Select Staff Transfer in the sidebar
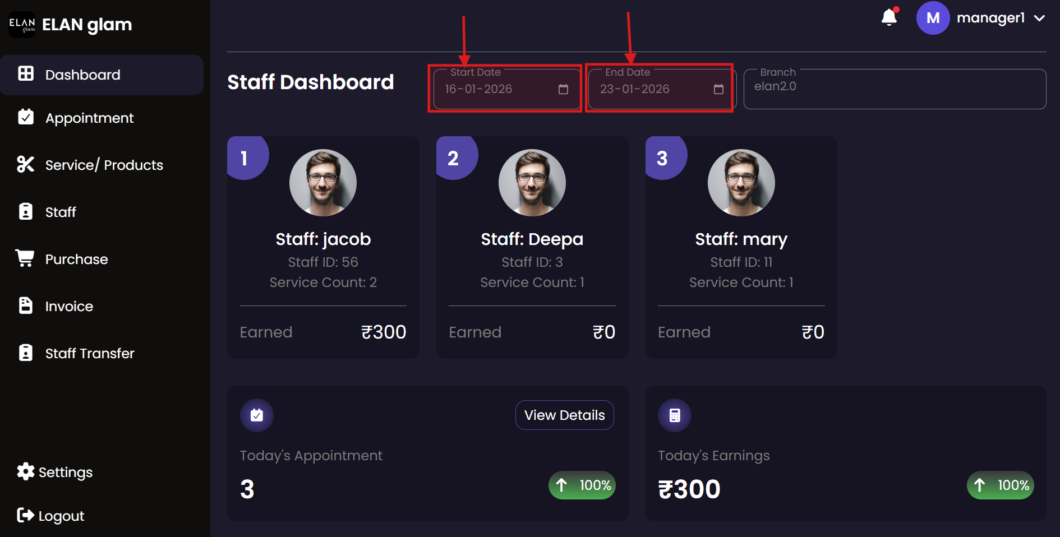Viewport: 1060px width, 537px height. pos(90,353)
